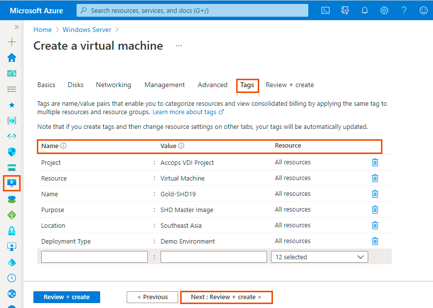Open the padlock icon in the sidebar
Image resolution: width=433 pixels, height=308 pixels.
pyautogui.click(x=12, y=231)
